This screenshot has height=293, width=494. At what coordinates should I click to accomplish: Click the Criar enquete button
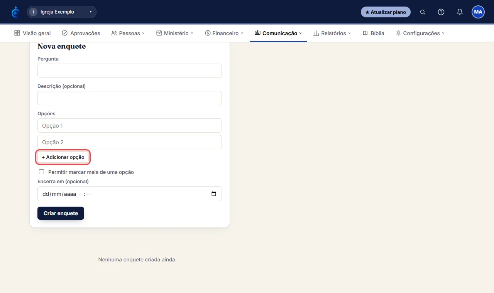[61, 213]
